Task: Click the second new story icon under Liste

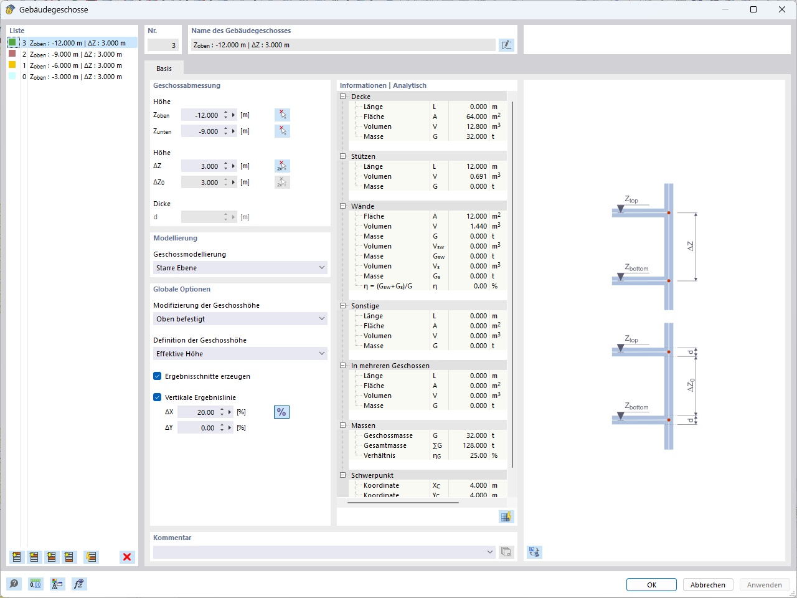Action: coord(34,557)
